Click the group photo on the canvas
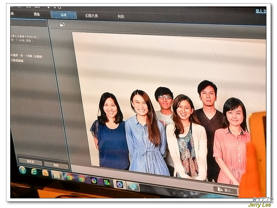 coord(169,109)
